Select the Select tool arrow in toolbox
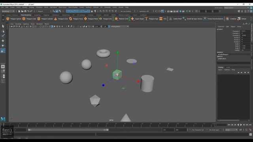This screenshot has height=142, width=253. (x=3, y=26)
